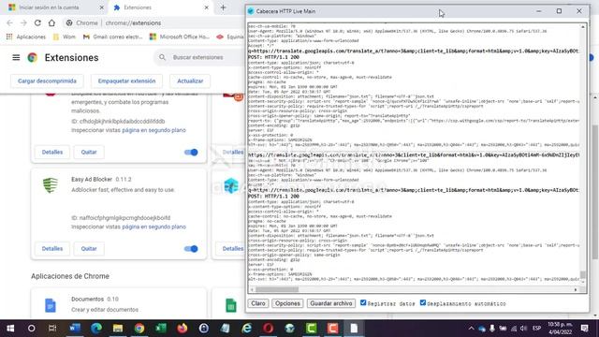Click the Easy Ad Blocker shield icon
599x337 pixels.
coord(51,185)
